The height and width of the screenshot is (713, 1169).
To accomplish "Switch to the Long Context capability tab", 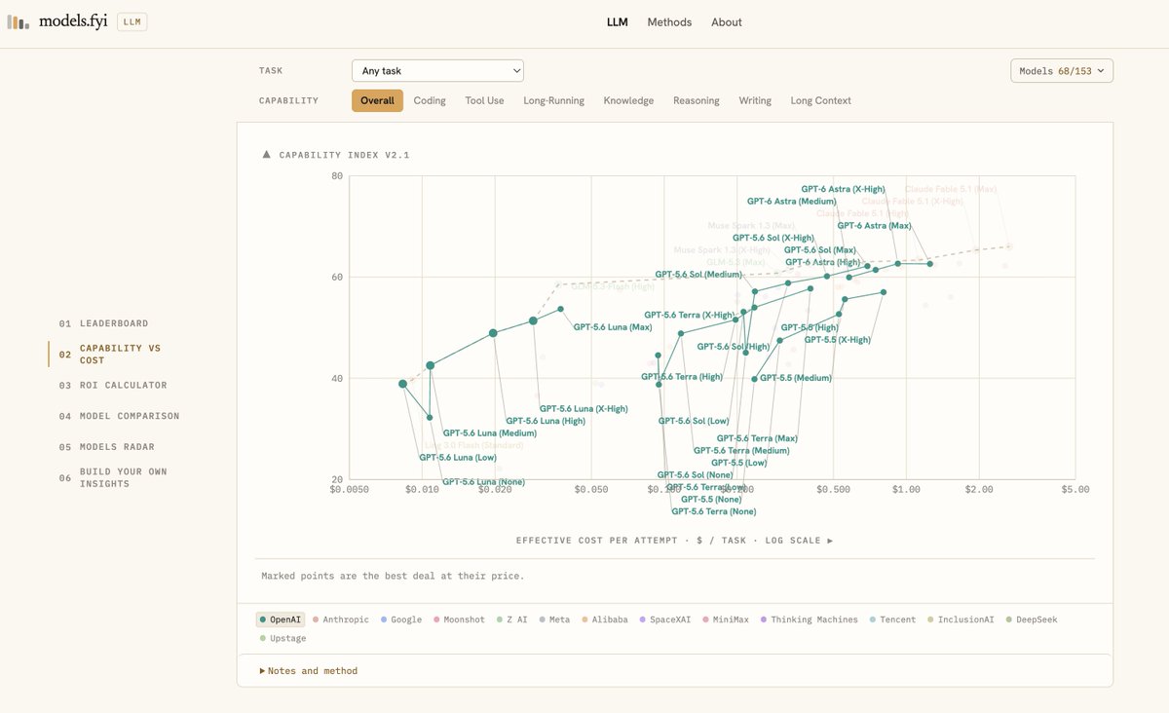I will click(x=820, y=100).
